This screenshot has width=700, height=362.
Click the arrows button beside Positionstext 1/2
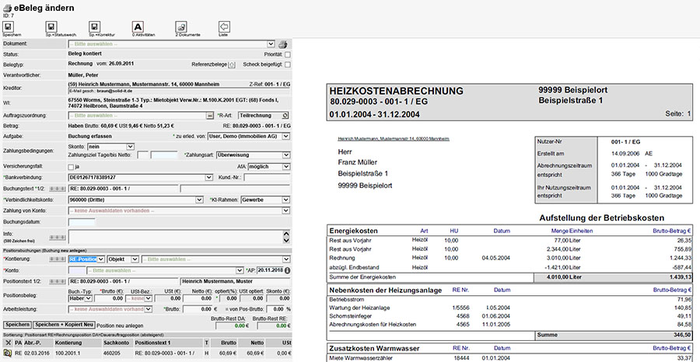pos(57,281)
